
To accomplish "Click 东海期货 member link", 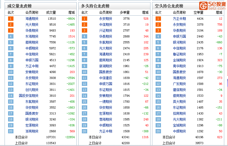I will (x=32, y=36).
